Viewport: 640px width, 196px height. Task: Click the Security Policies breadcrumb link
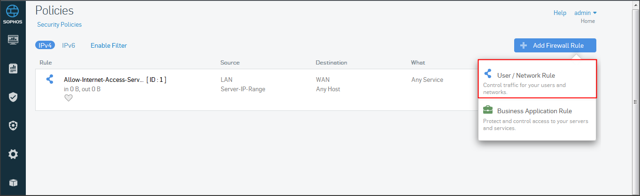(x=59, y=24)
